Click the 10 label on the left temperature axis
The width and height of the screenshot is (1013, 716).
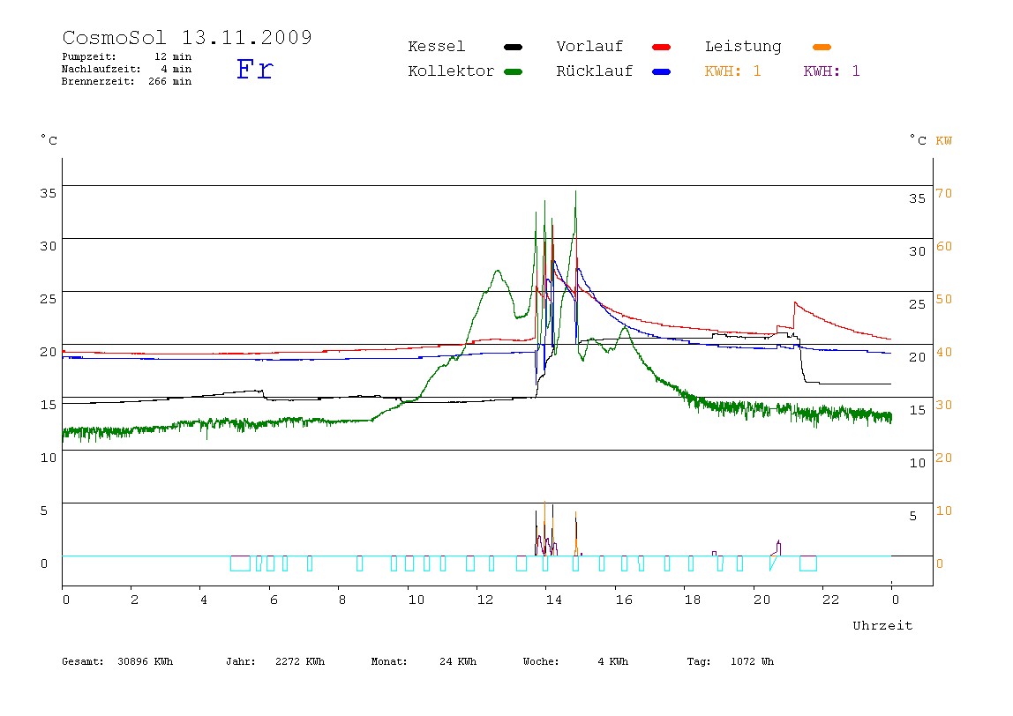(49, 458)
